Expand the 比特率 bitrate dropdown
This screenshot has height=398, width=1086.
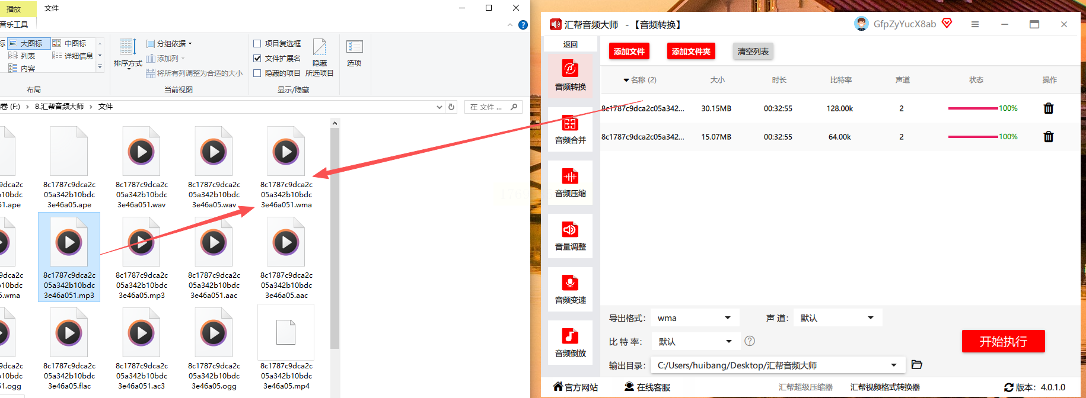(695, 342)
